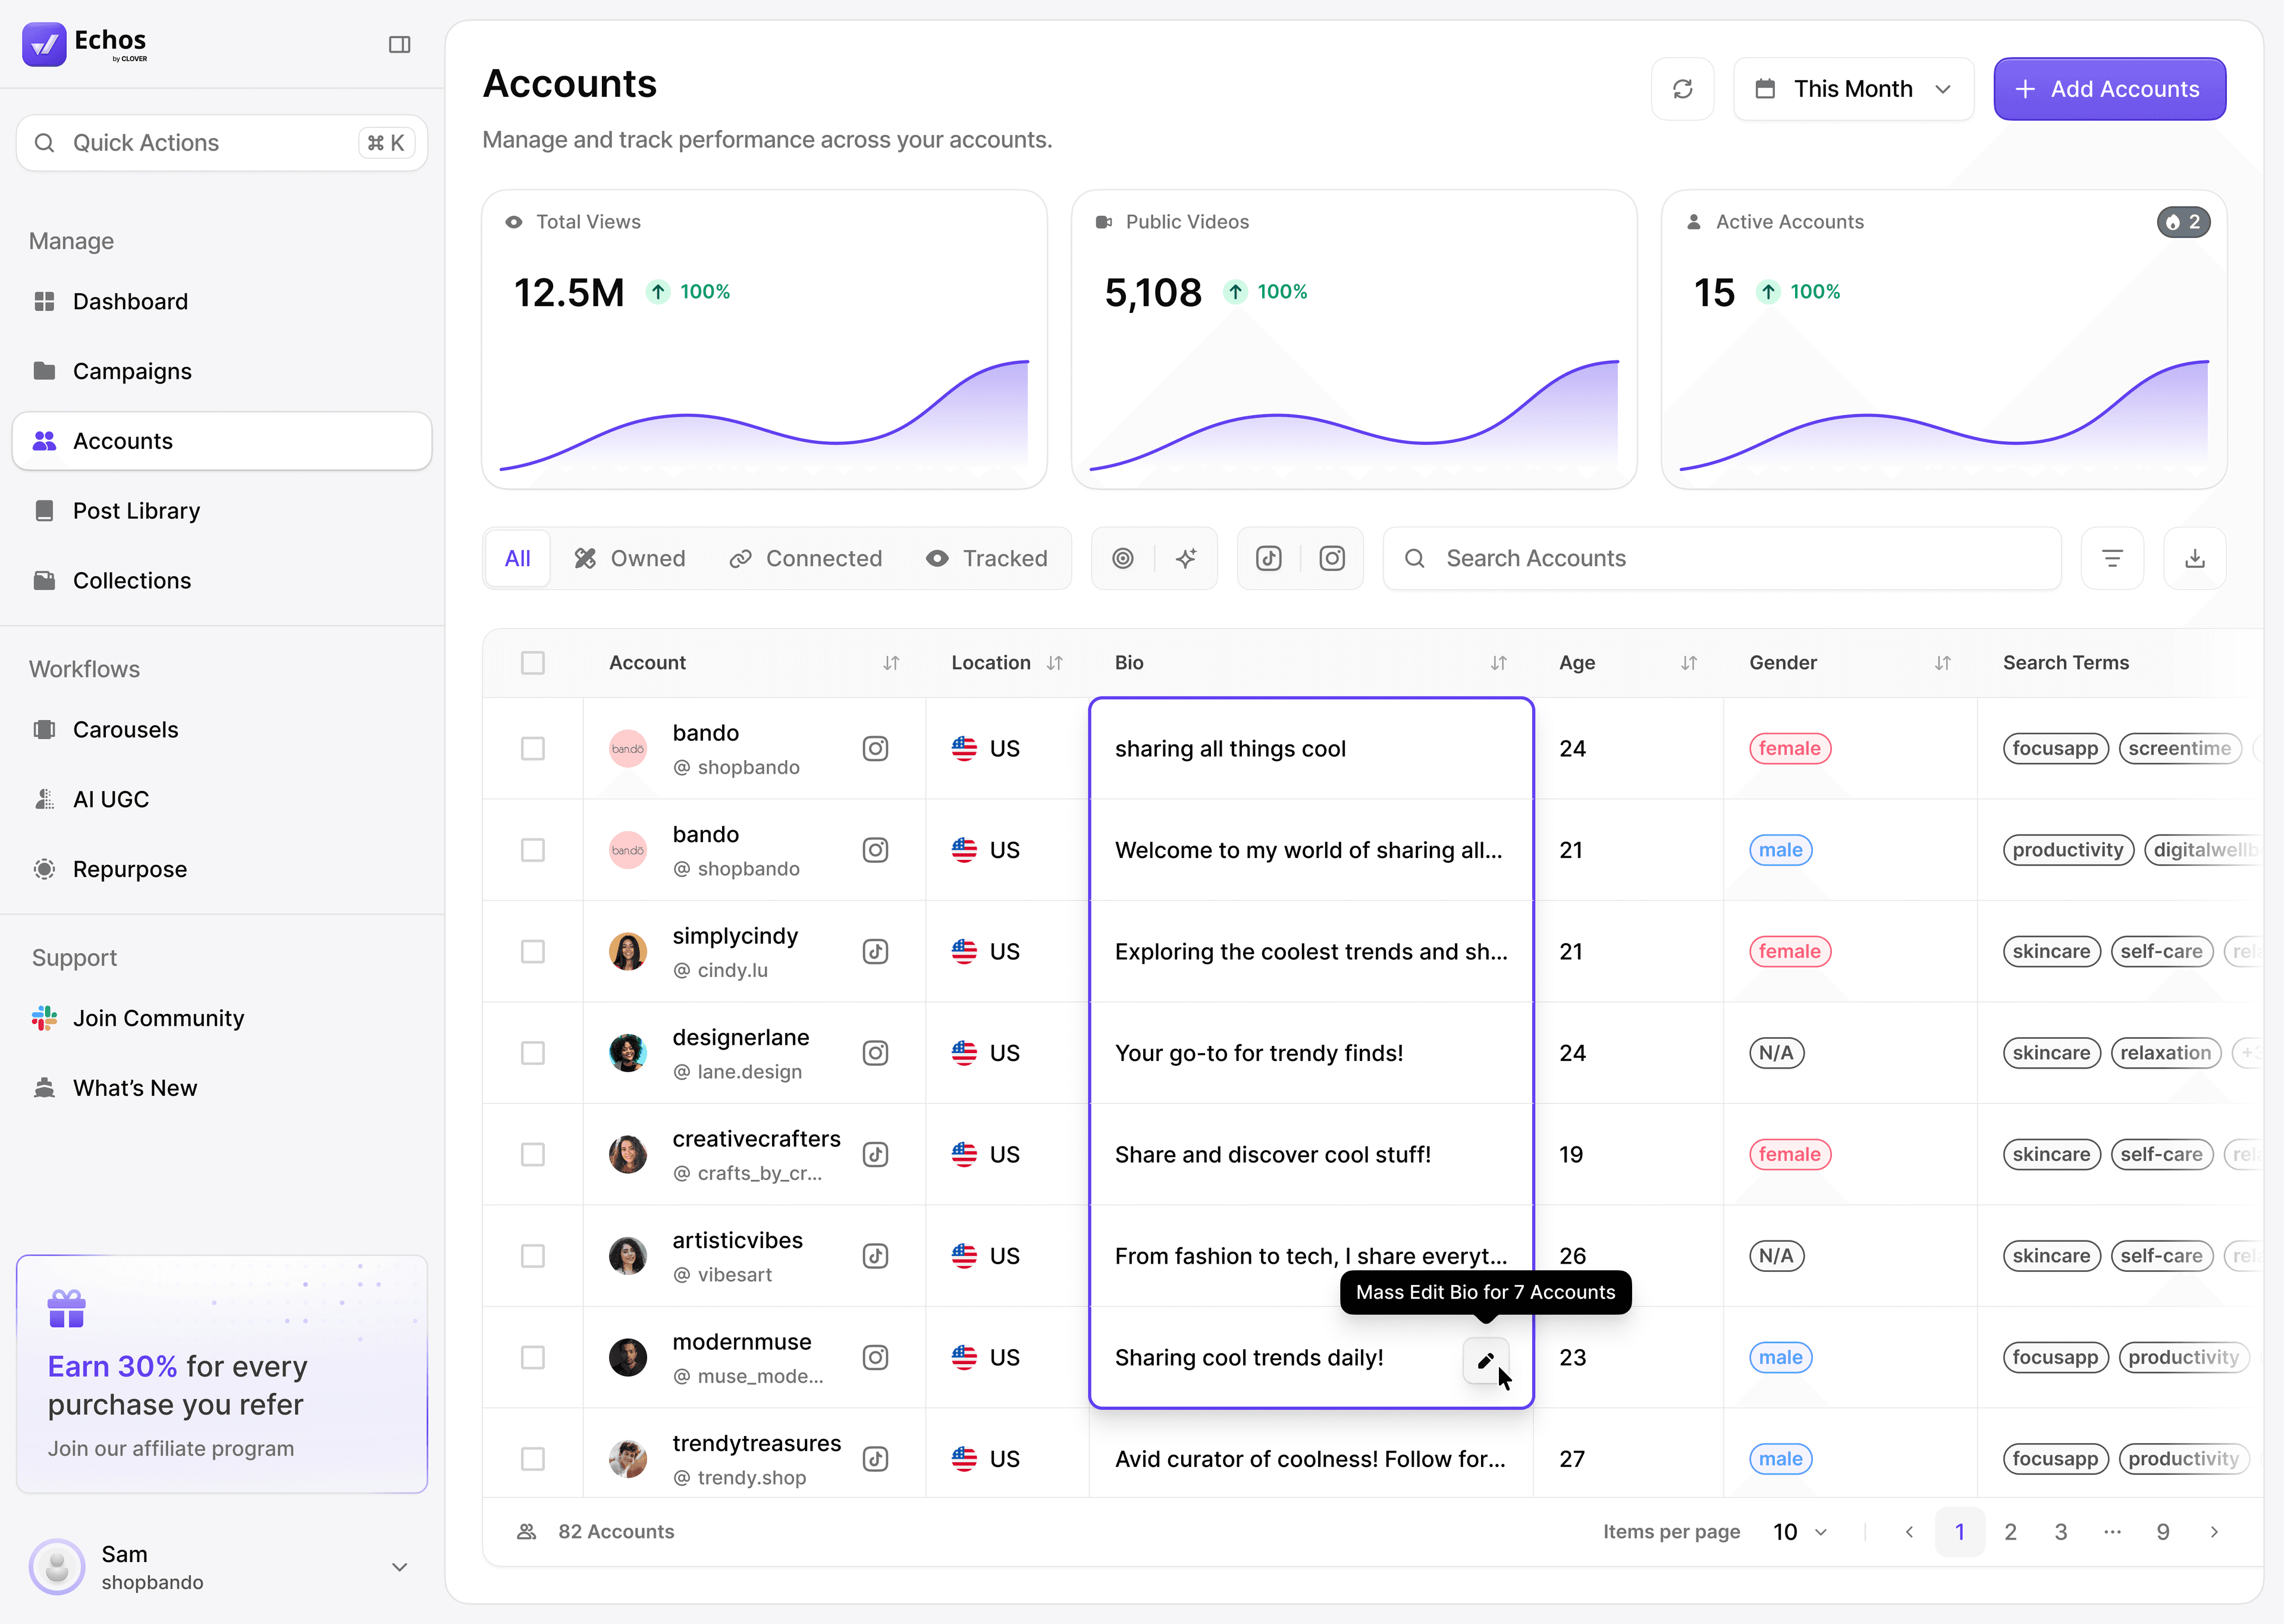This screenshot has height=1624, width=2284.
Task: Collapse the sidebar panel icon
Action: (x=399, y=44)
